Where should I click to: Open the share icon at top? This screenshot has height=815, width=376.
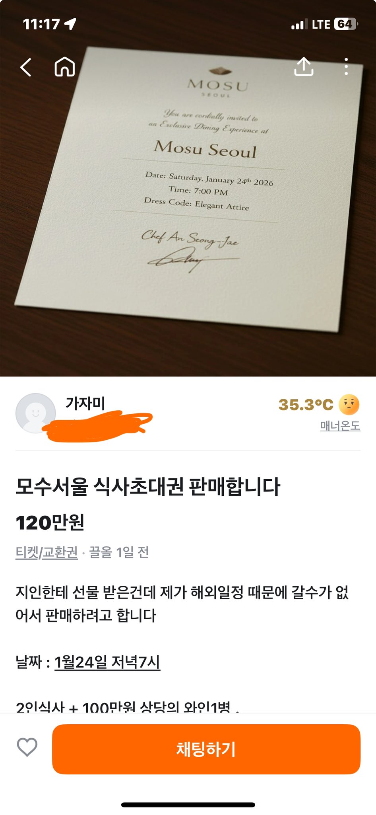click(304, 66)
